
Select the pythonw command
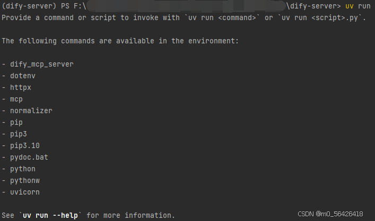coord(25,181)
